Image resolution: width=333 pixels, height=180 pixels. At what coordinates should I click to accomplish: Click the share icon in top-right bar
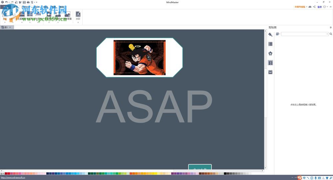point(314,7)
